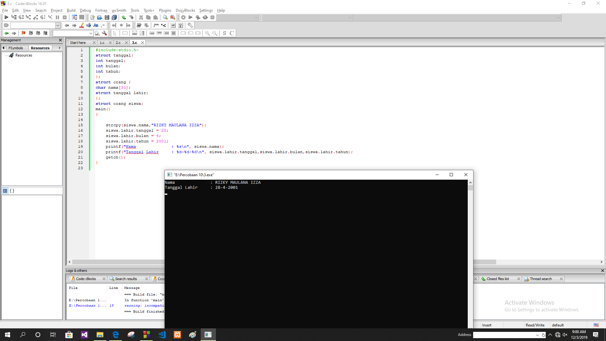
Task: Click the Break debugger pause icon
Action: pyautogui.click(x=57, y=17)
